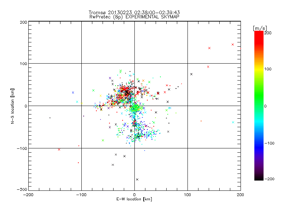283x212 pixels.
Task: Click the colorbar label '0' beside green
Action: coord(265,106)
